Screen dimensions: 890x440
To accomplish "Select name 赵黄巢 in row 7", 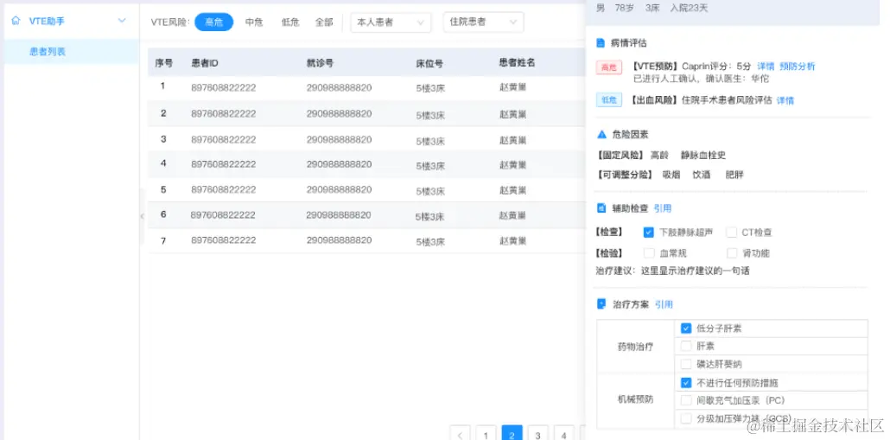I will pyautogui.click(x=512, y=240).
